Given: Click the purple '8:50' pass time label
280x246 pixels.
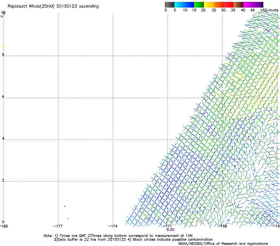Looking at the screenshot, I should click(170, 230).
